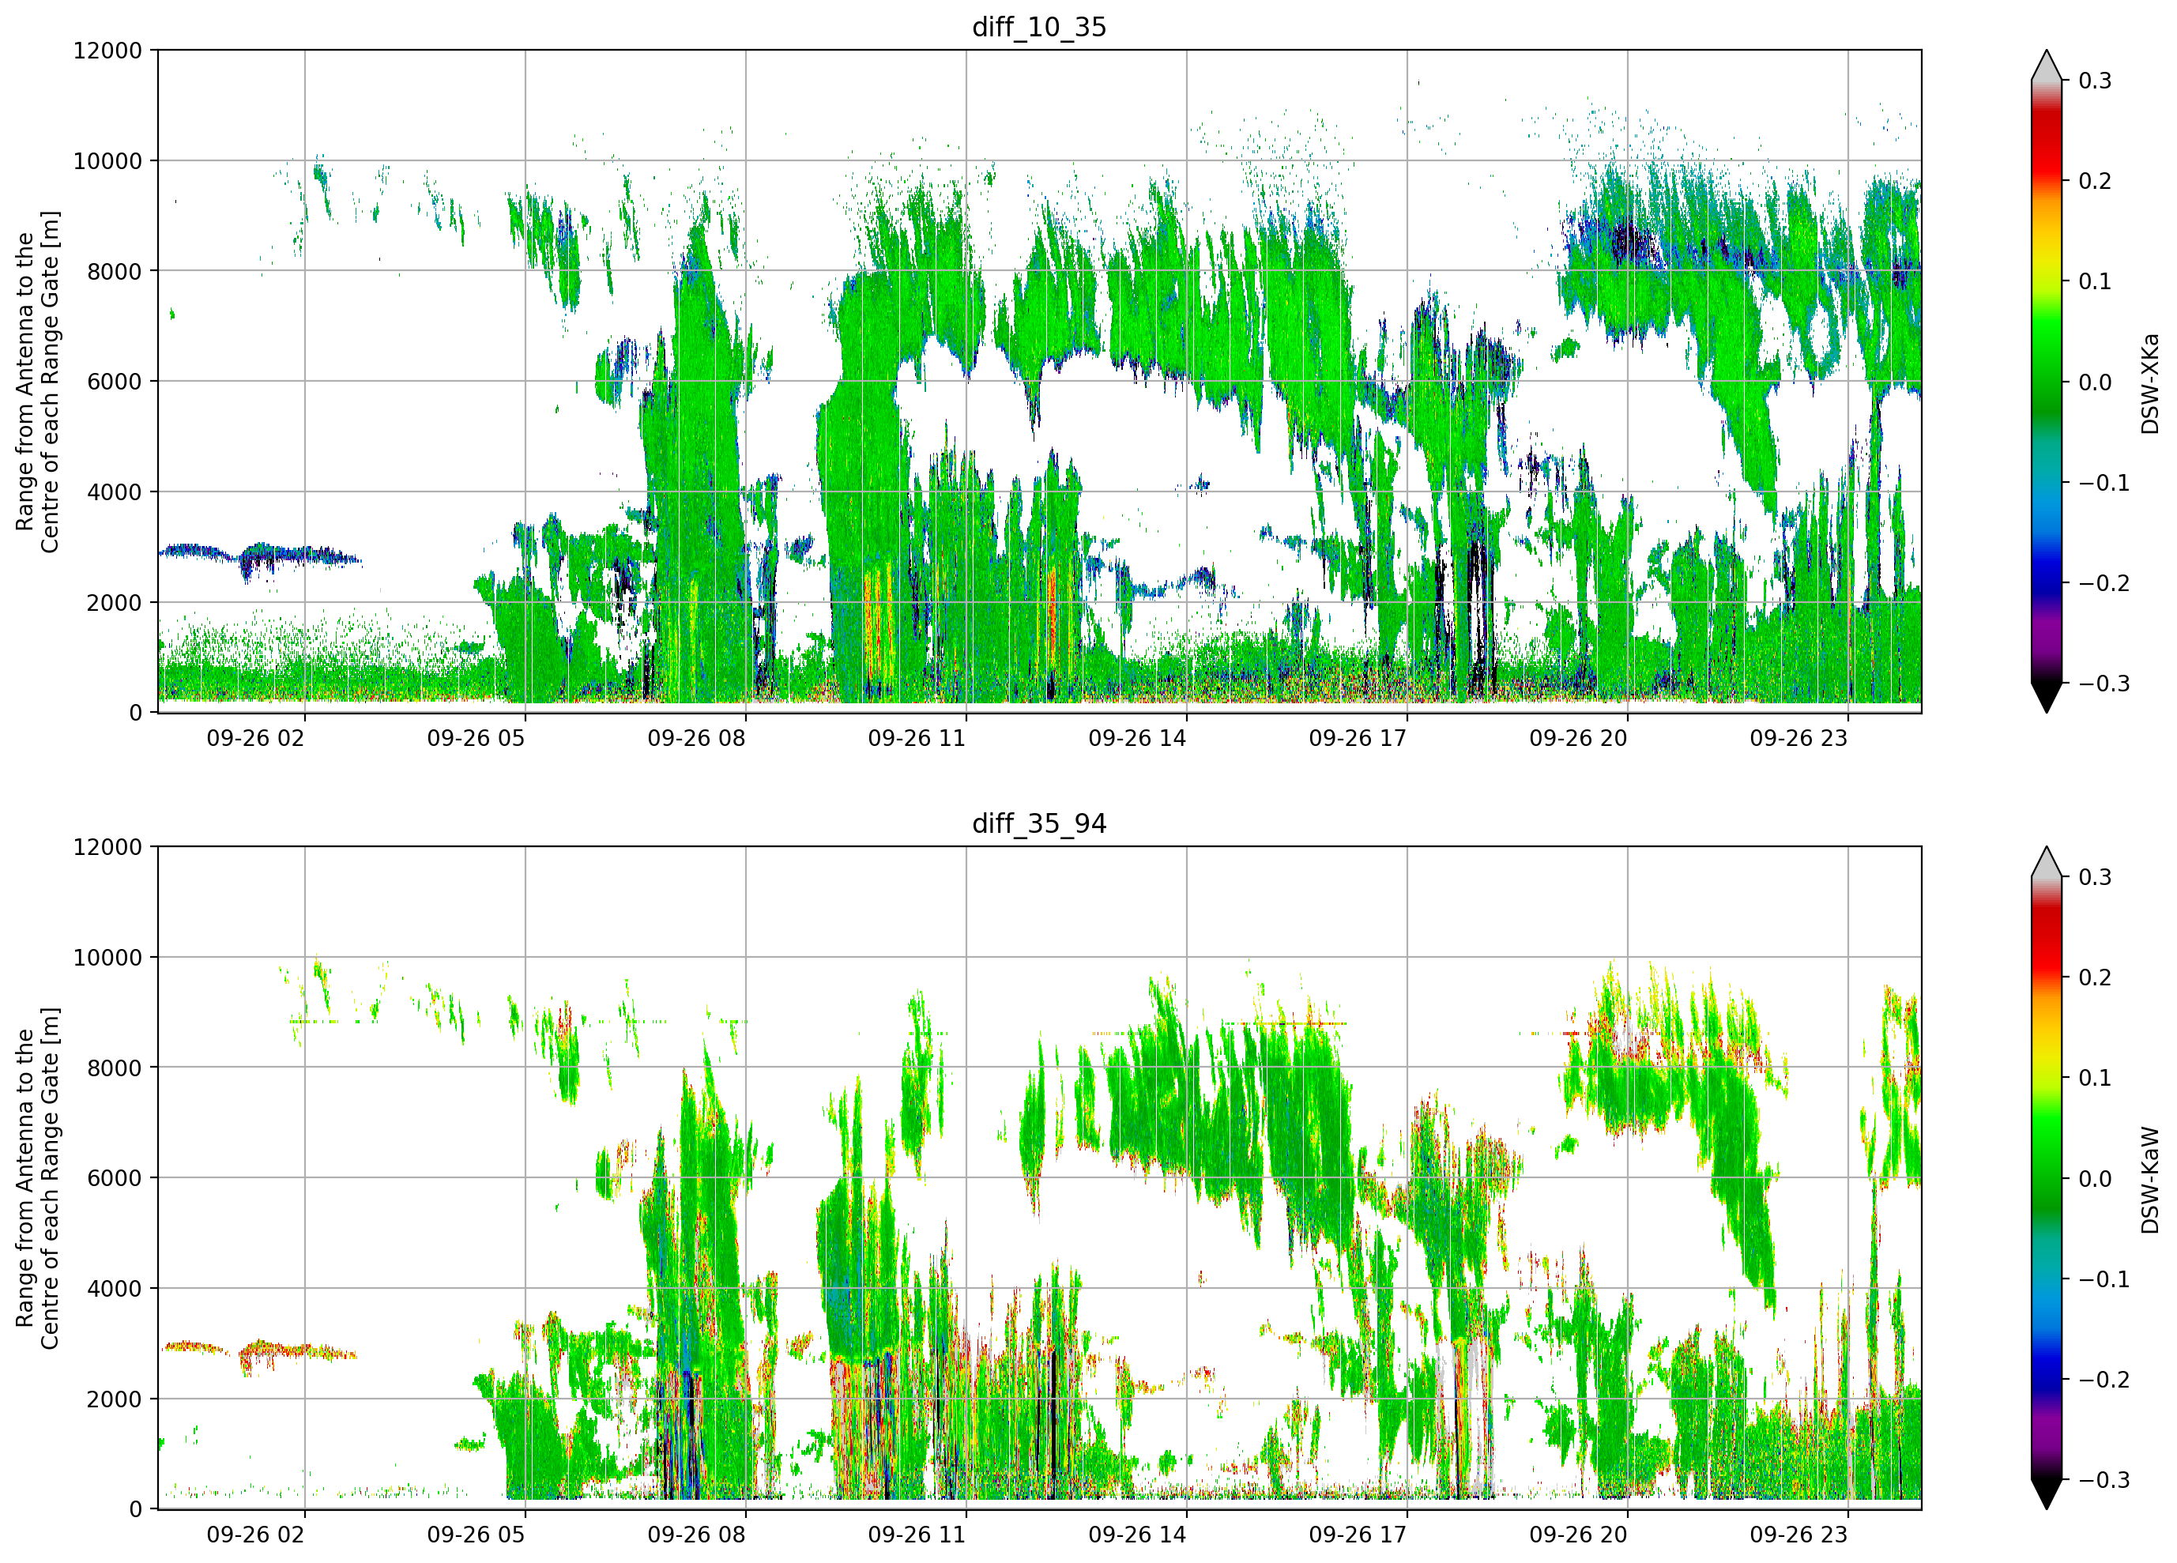The image size is (2177, 1563).
Task: Select the "10000" y-tick of diff_10_35 plot
Action: point(107,161)
